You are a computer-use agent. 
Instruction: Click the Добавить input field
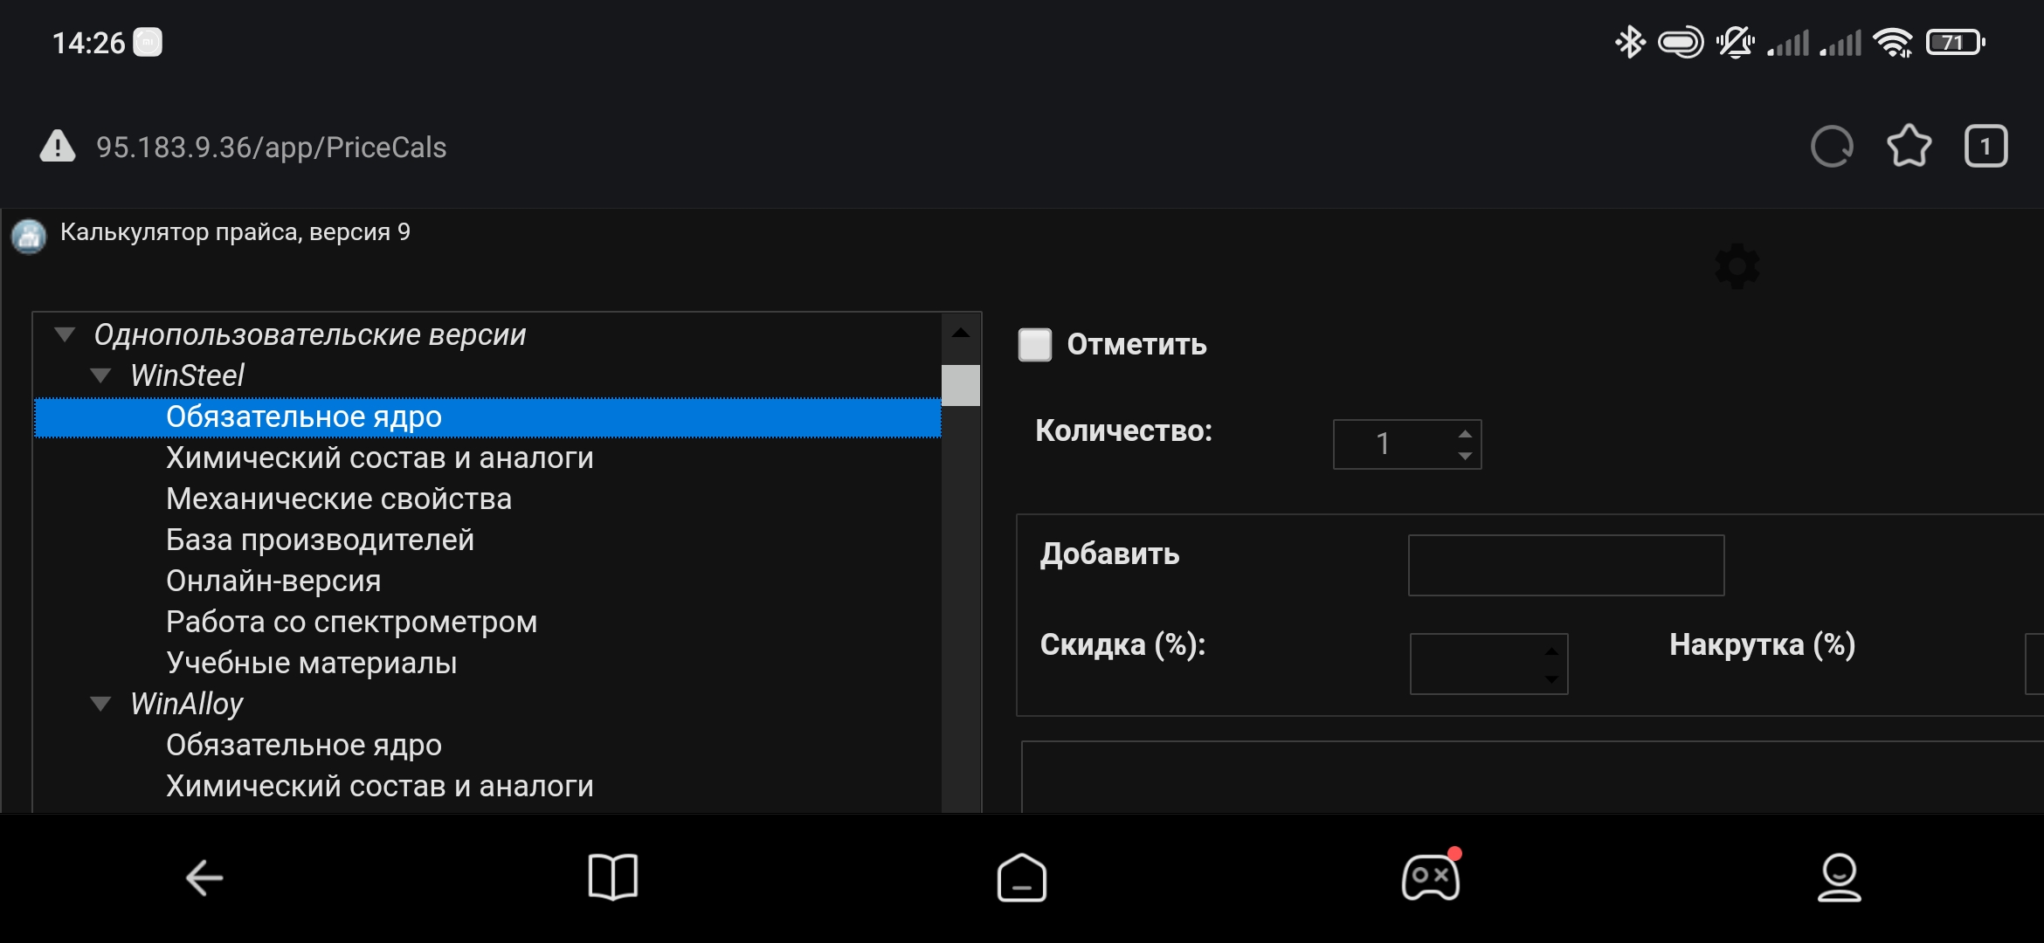click(x=1565, y=566)
